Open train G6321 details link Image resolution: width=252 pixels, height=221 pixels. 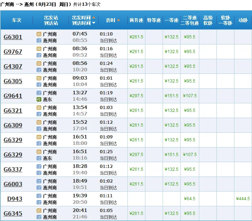coord(13,110)
